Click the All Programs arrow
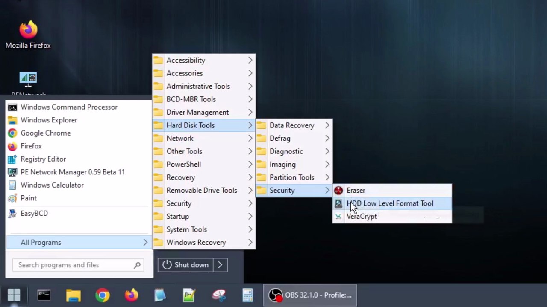 (x=145, y=243)
